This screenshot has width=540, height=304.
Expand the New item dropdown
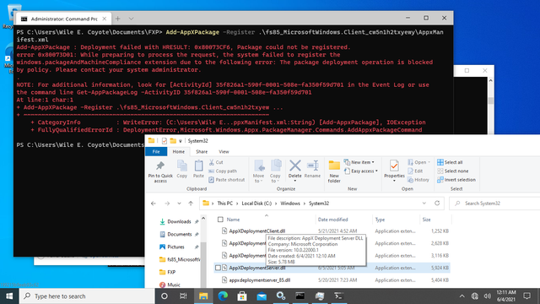(x=359, y=162)
